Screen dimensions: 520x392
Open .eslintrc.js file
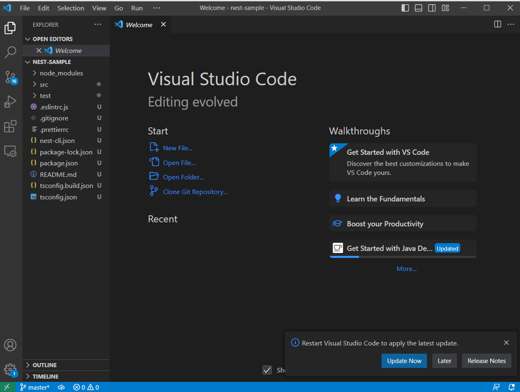66,107
